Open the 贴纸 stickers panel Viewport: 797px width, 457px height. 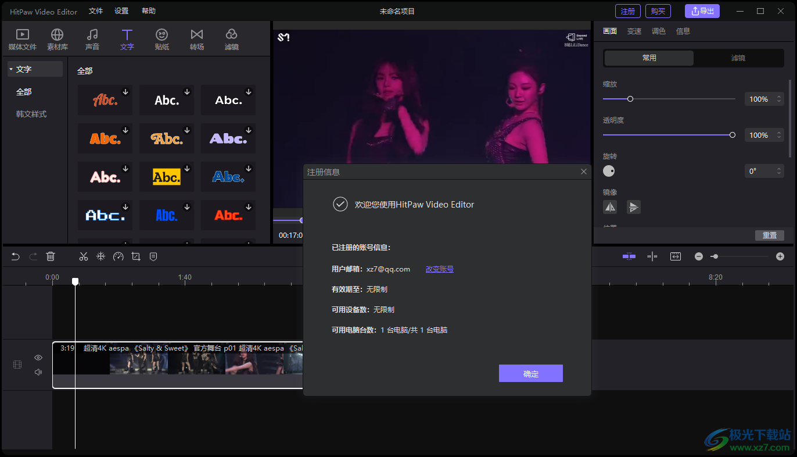coord(162,40)
